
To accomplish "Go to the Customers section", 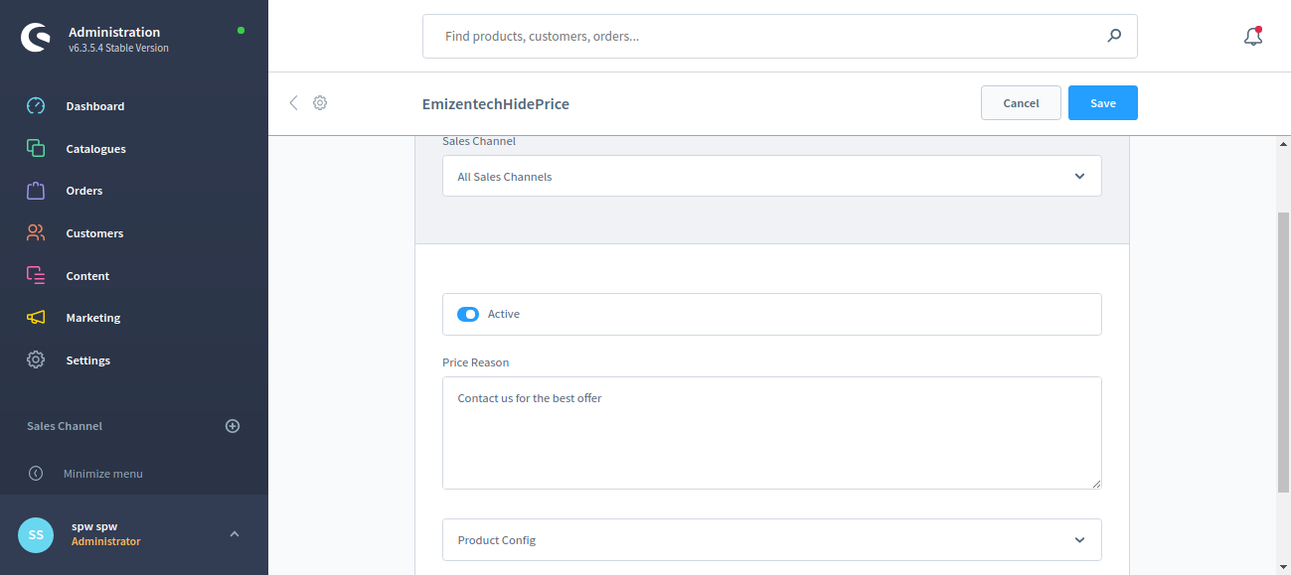I will [x=94, y=232].
